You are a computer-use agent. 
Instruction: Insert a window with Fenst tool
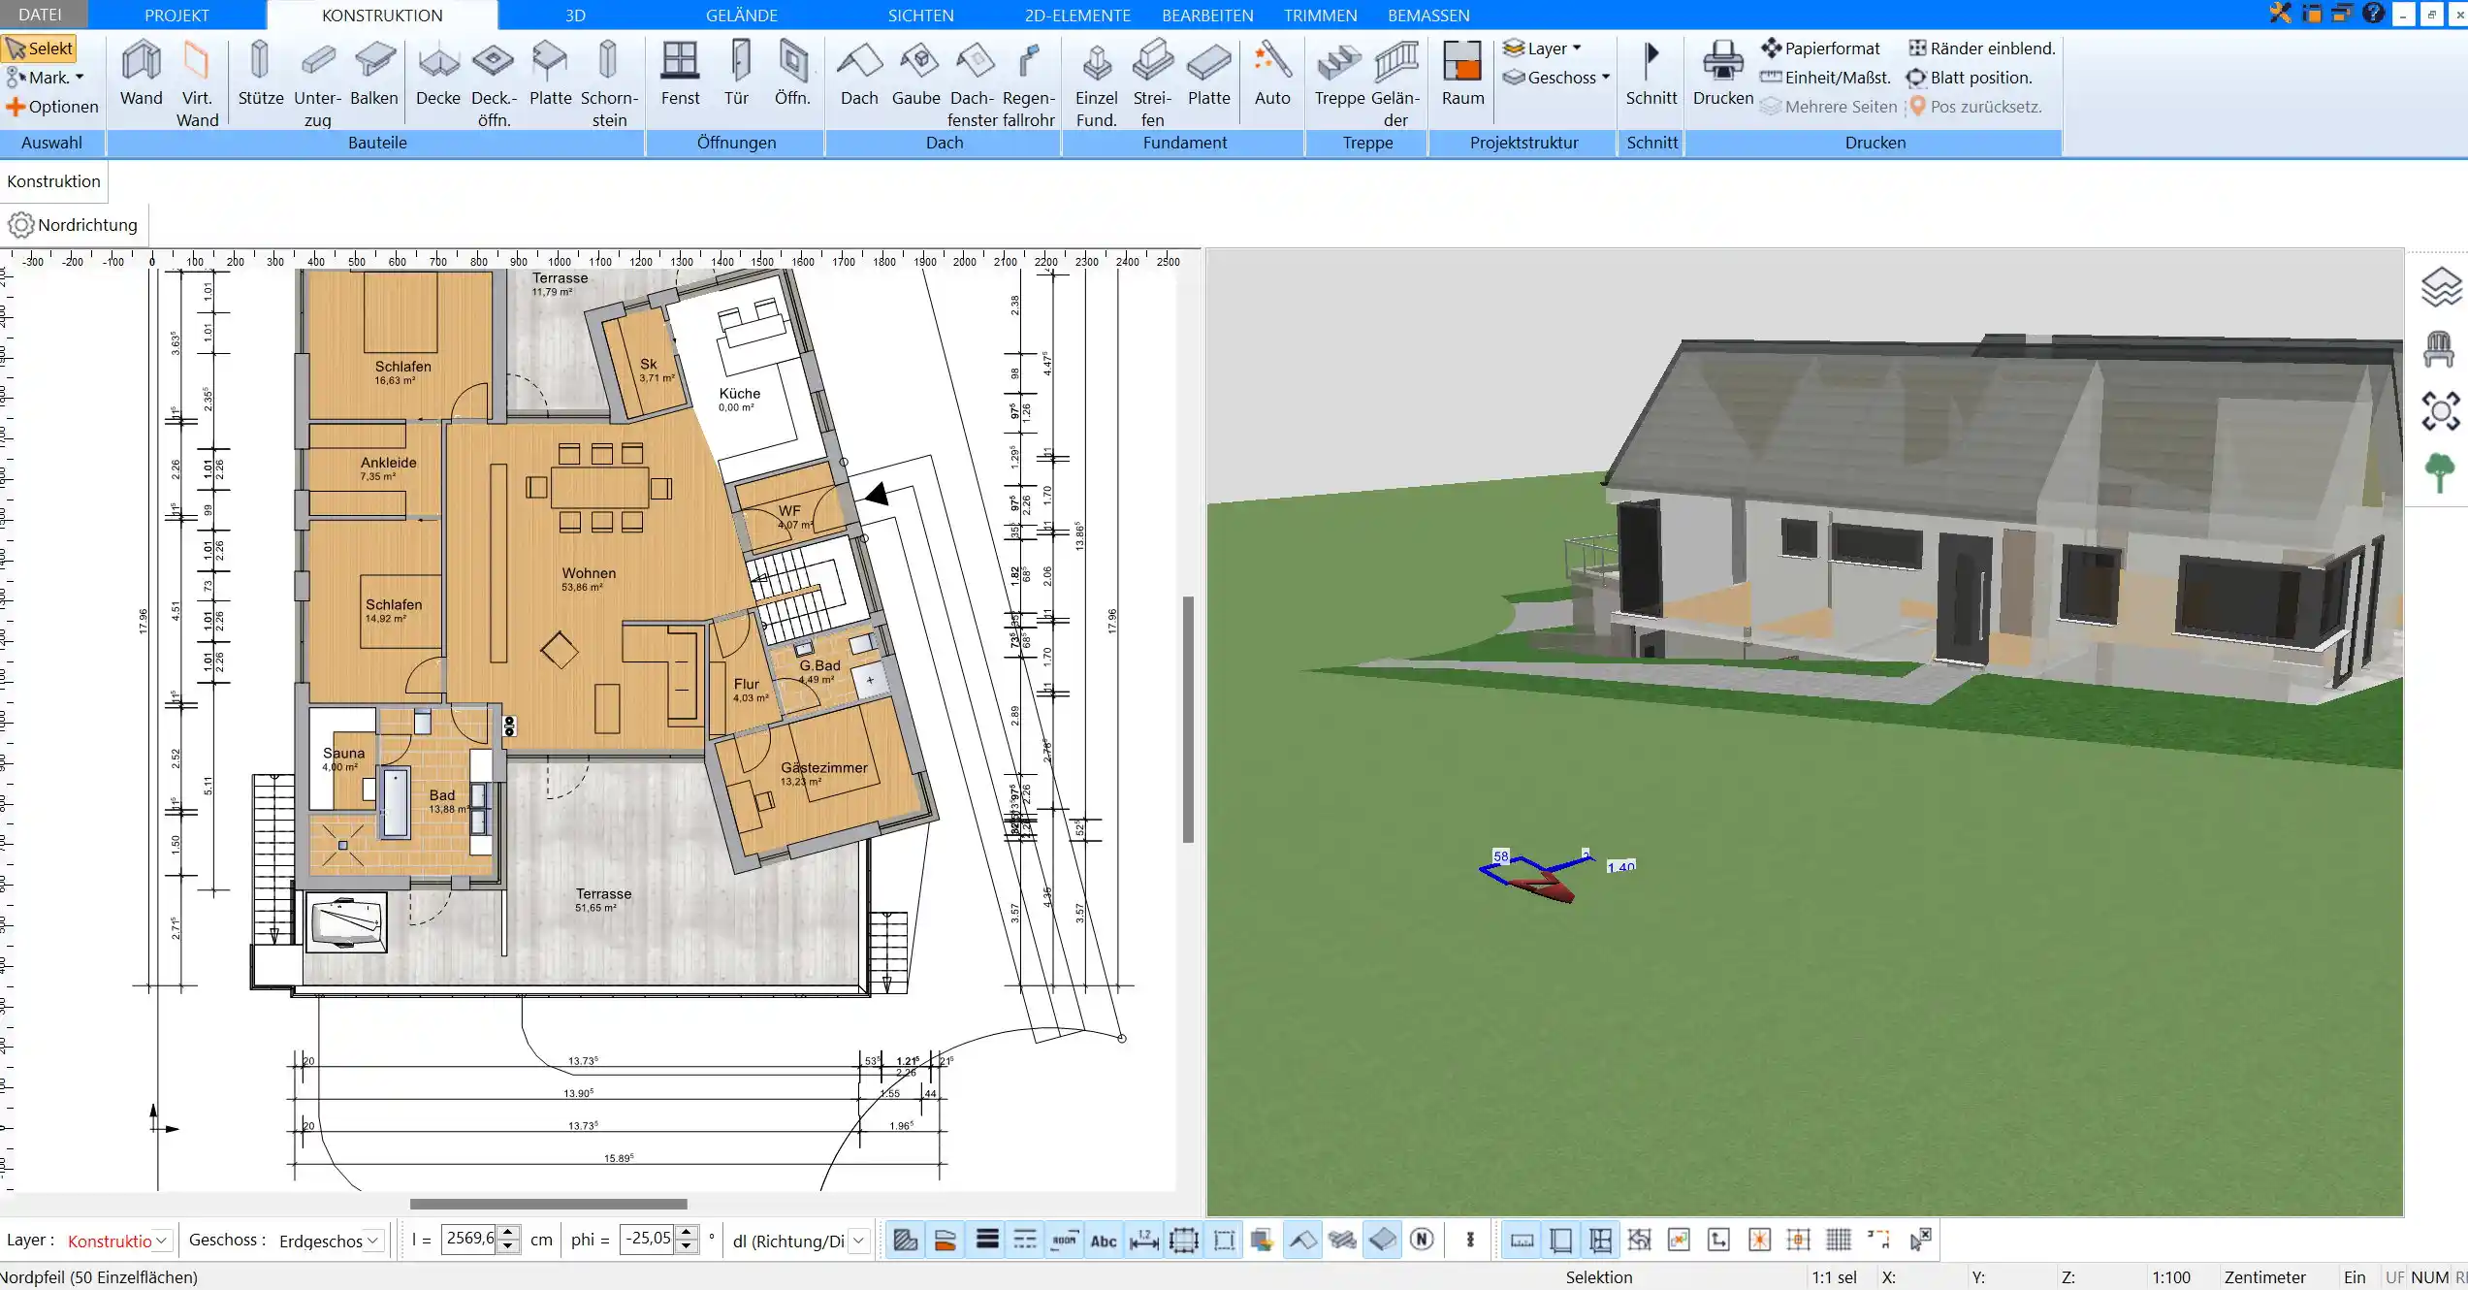pyautogui.click(x=680, y=74)
